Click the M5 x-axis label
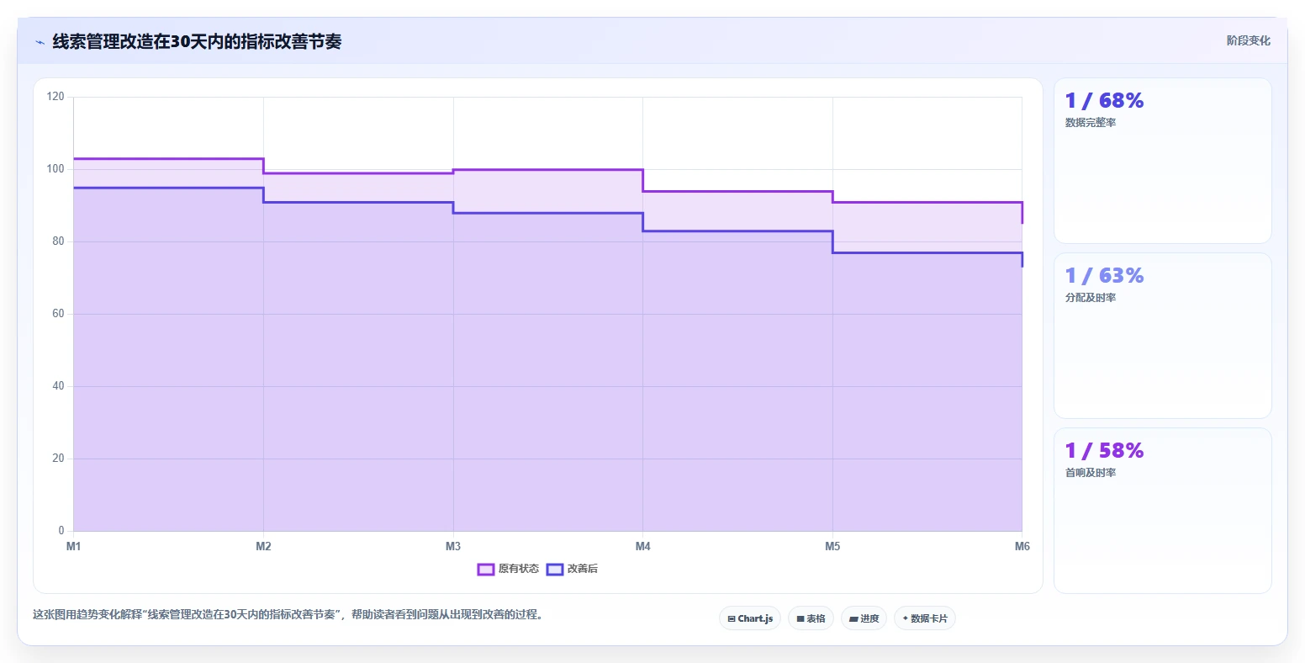 (832, 547)
